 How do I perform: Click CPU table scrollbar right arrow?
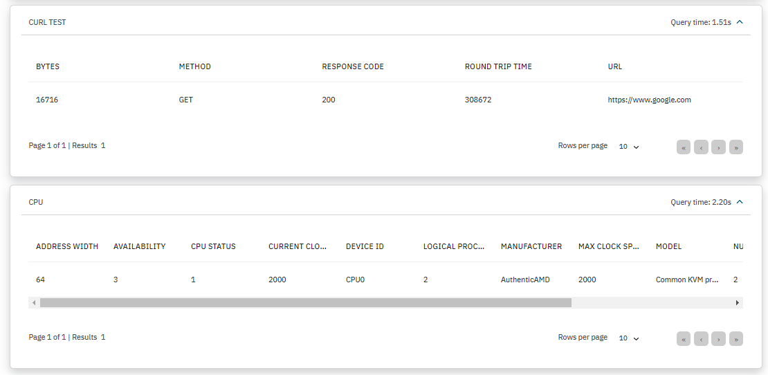click(x=738, y=303)
